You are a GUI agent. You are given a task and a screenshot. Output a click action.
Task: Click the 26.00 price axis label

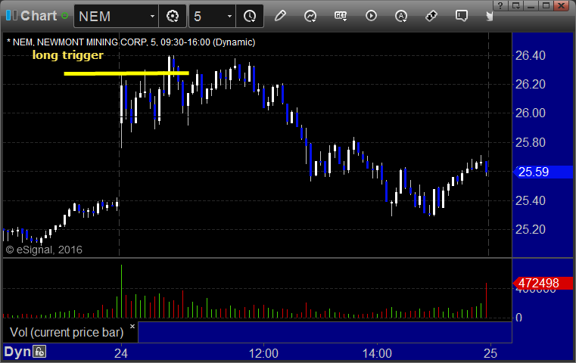point(531,113)
